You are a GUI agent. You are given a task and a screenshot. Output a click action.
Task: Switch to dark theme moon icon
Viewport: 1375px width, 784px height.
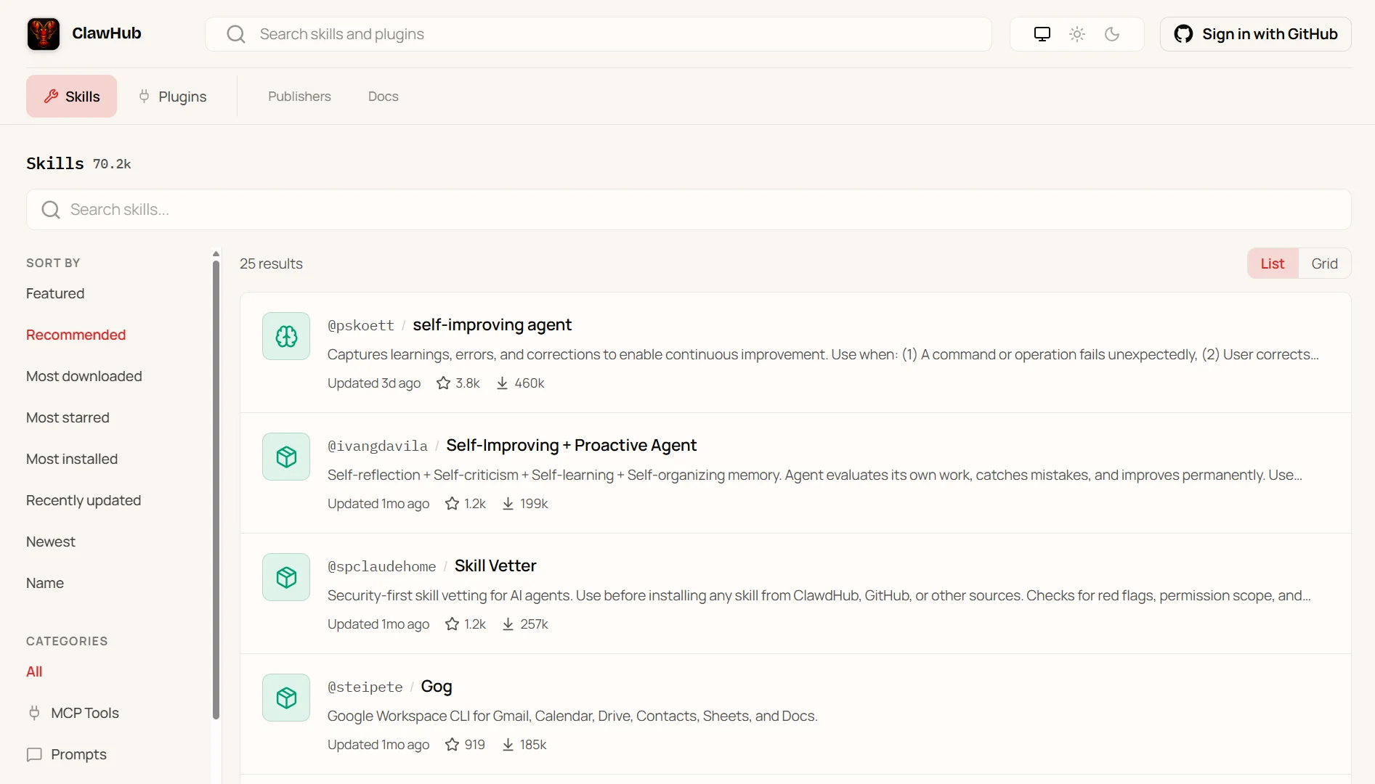click(1112, 34)
